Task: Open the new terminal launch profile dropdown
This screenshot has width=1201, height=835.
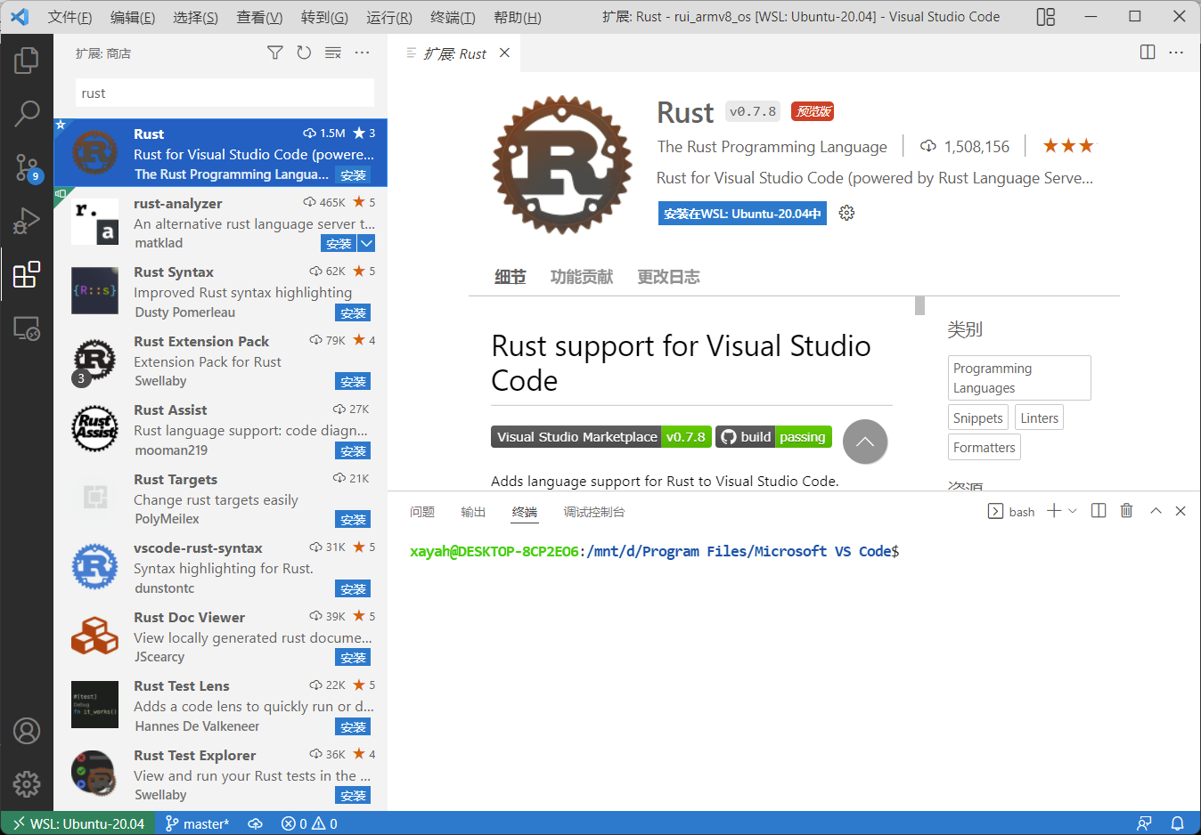Action: click(1073, 511)
